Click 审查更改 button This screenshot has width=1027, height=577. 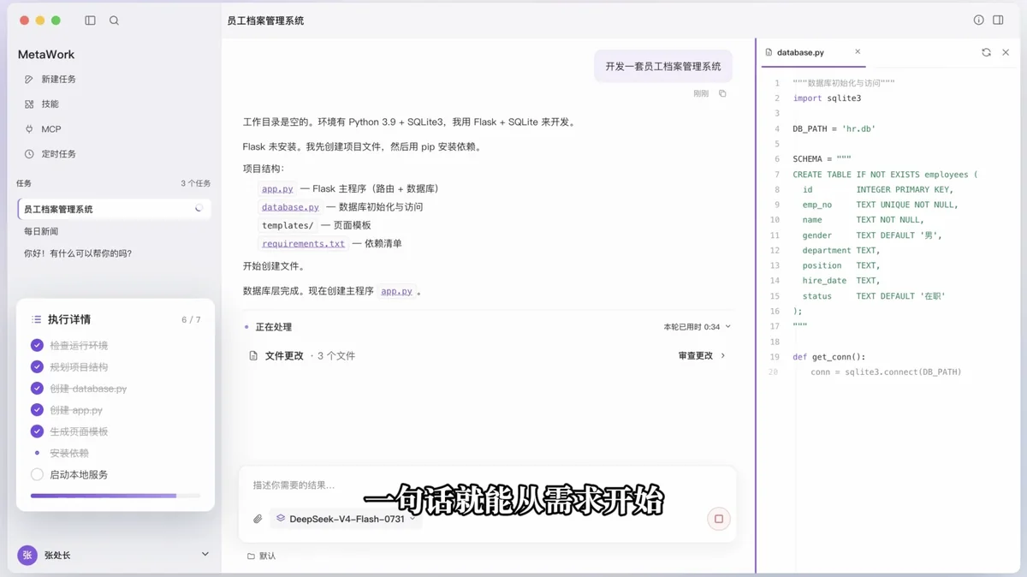pos(702,355)
